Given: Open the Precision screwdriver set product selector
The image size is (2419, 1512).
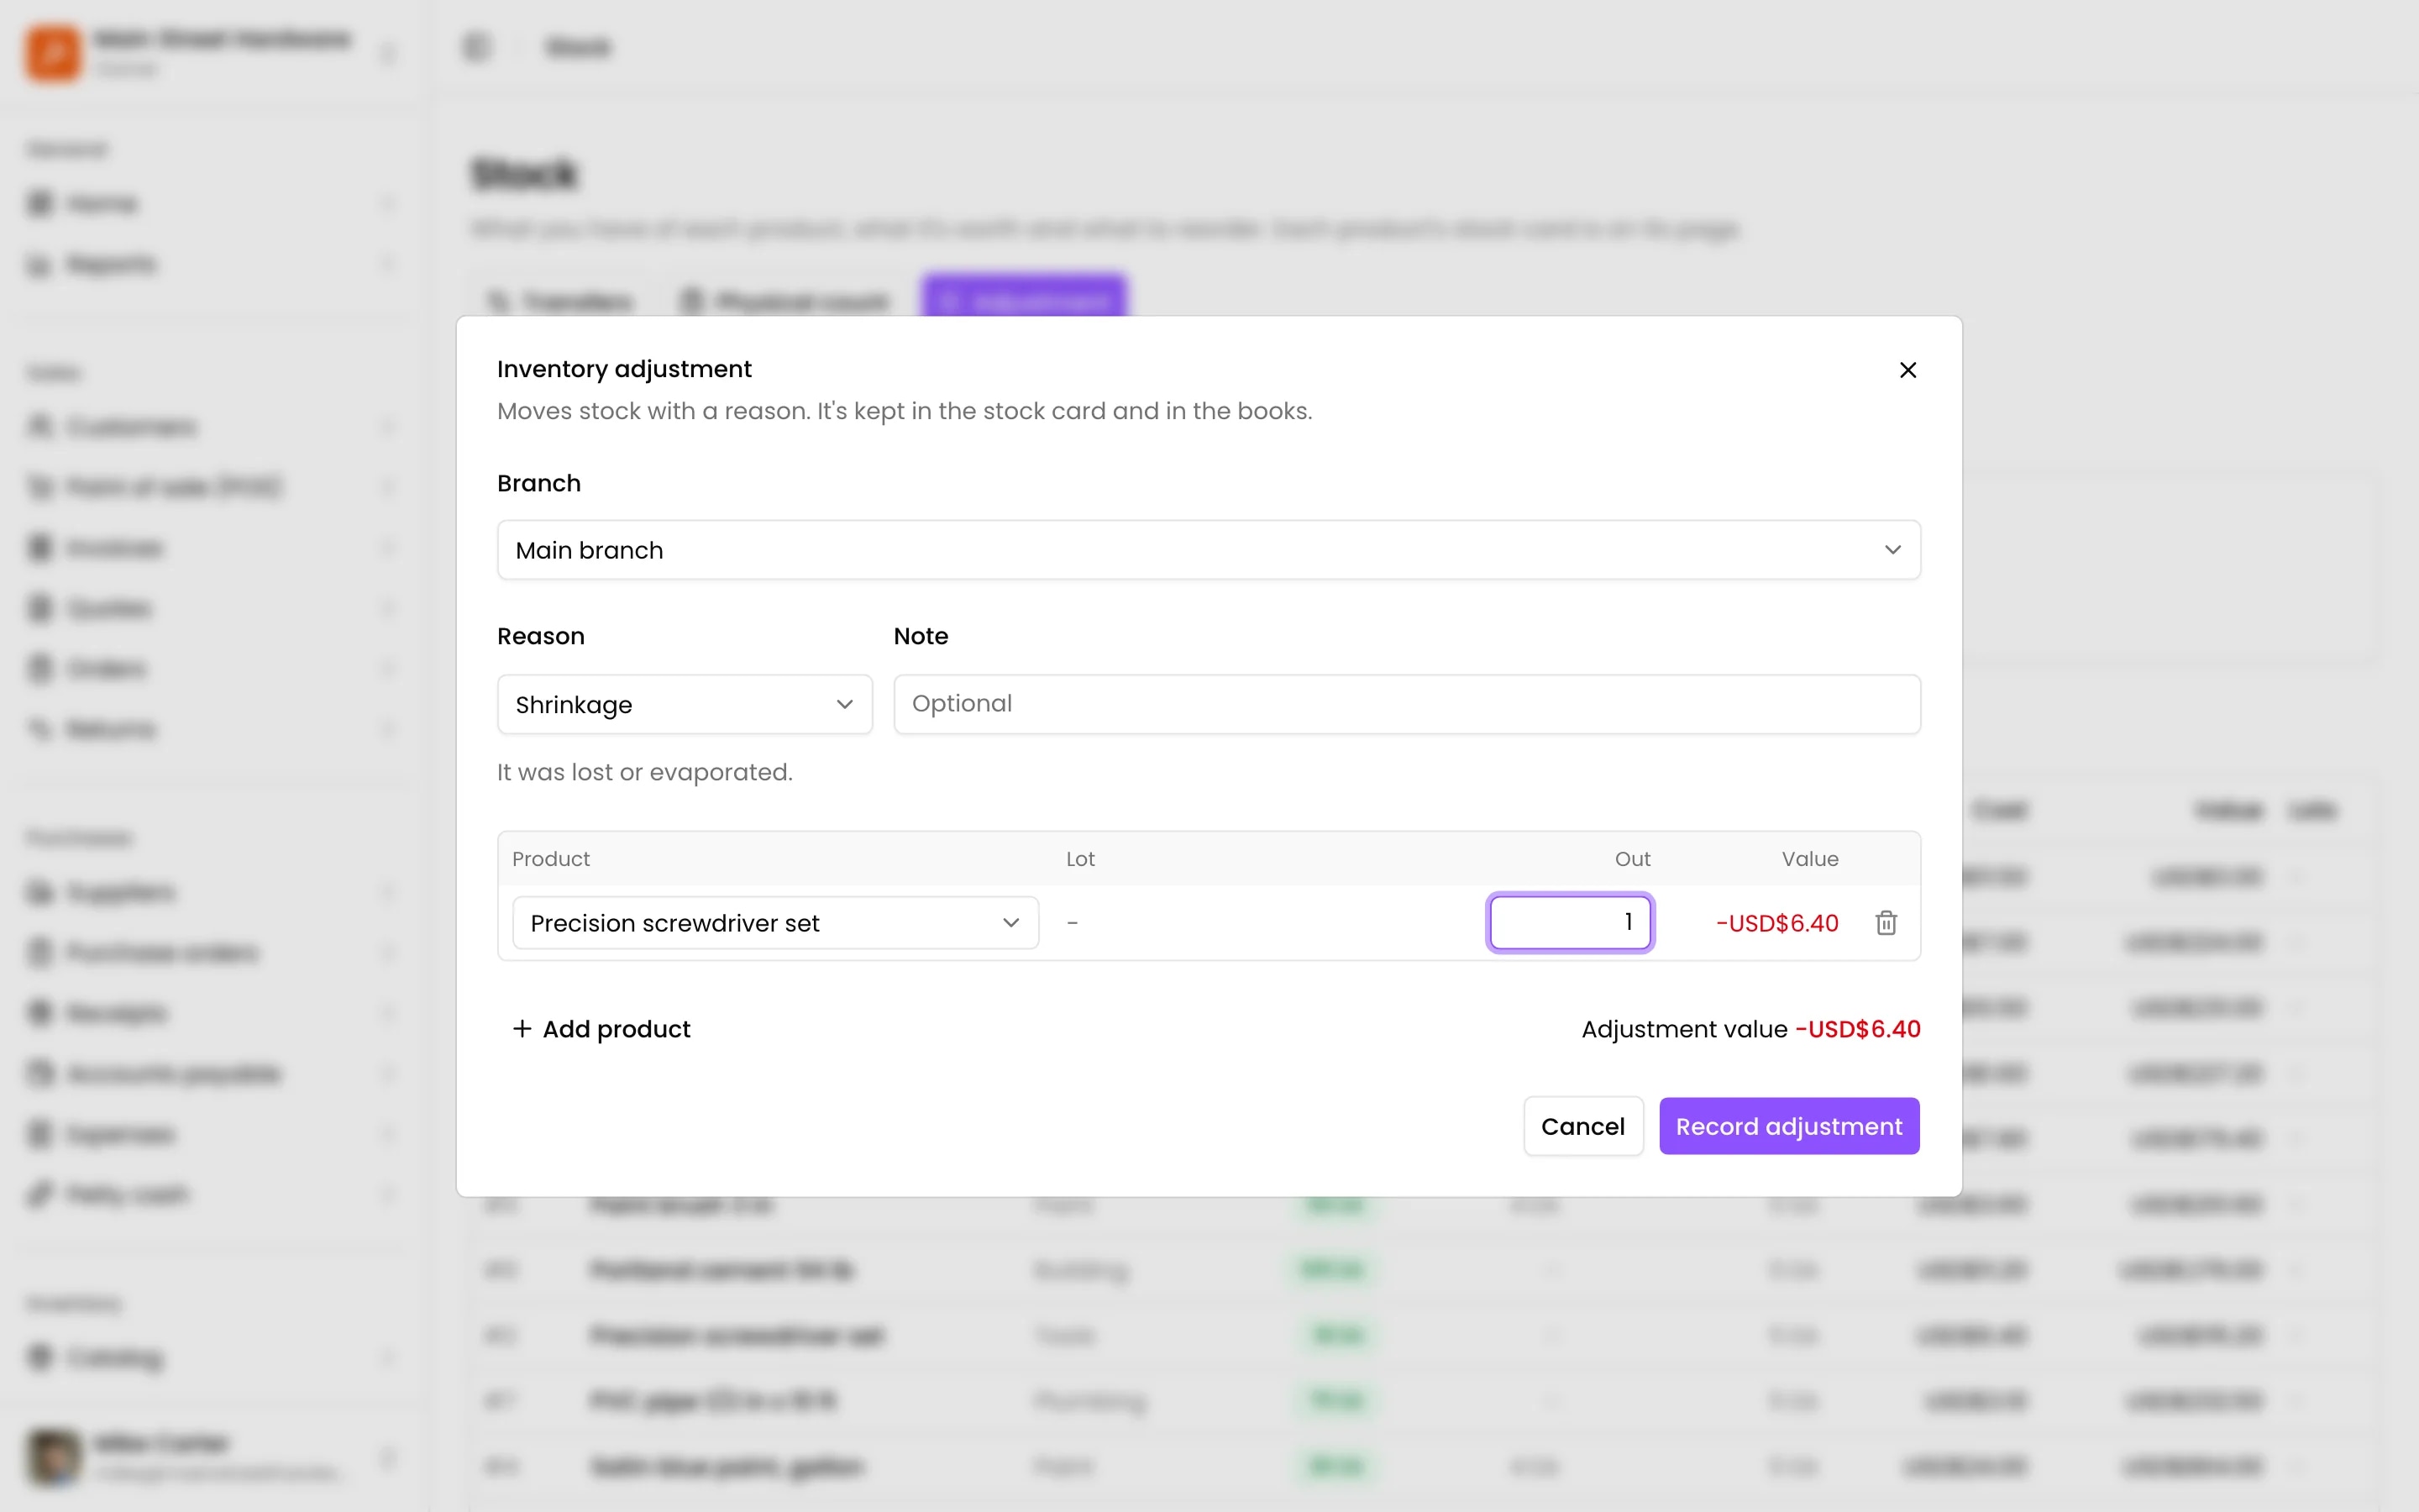Looking at the screenshot, I should coord(776,923).
